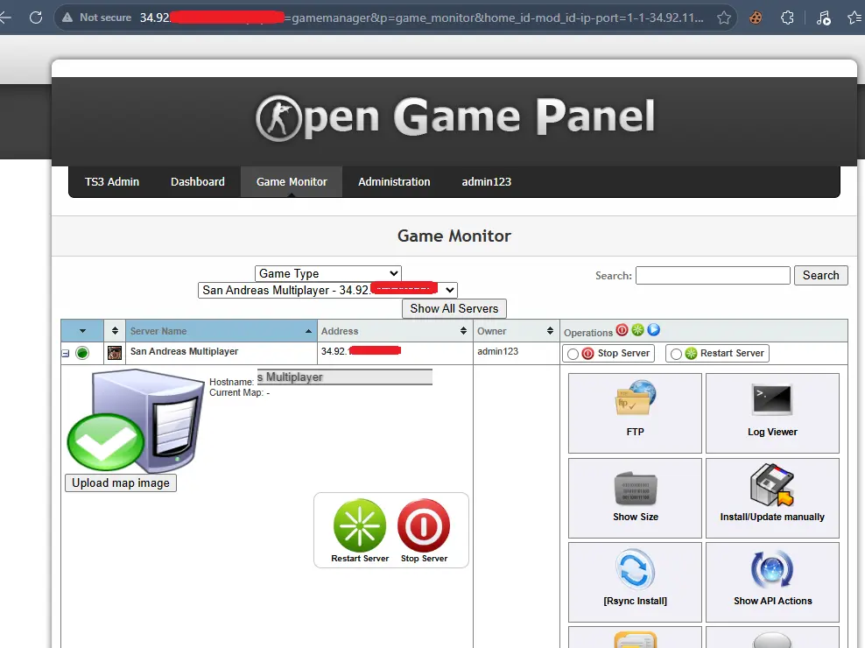Open the San Andreas Multiplayer server dropdown
Image resolution: width=865 pixels, height=648 pixels.
tap(327, 290)
